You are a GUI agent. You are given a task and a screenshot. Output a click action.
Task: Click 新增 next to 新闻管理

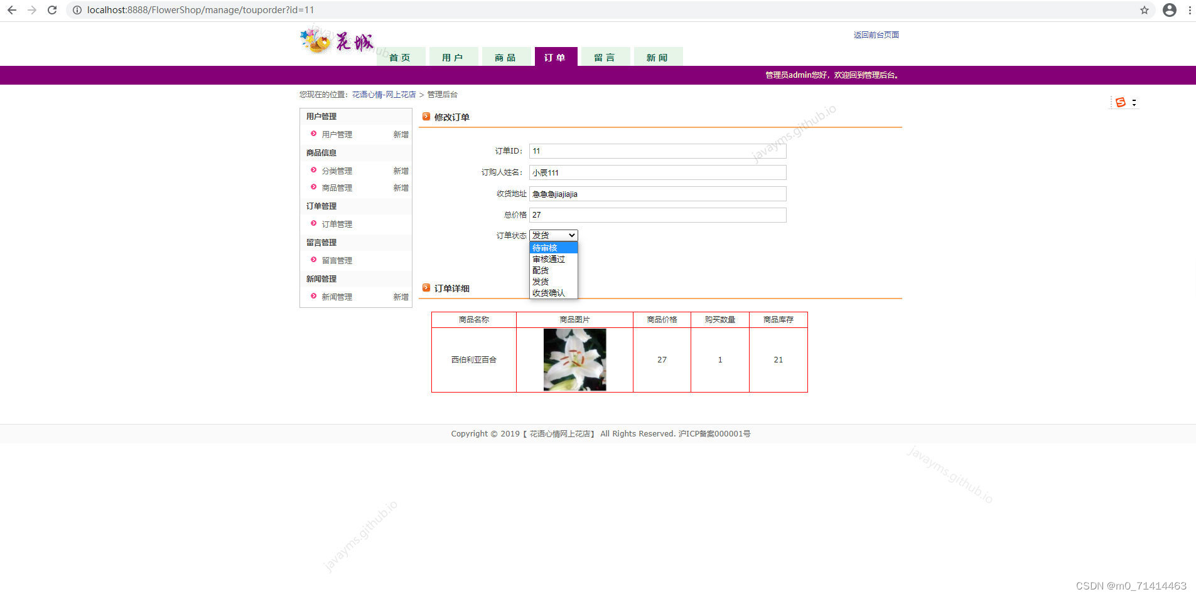pyautogui.click(x=401, y=297)
